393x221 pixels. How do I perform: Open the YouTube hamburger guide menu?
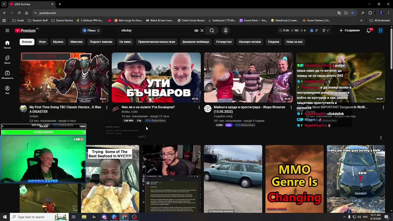7,30
